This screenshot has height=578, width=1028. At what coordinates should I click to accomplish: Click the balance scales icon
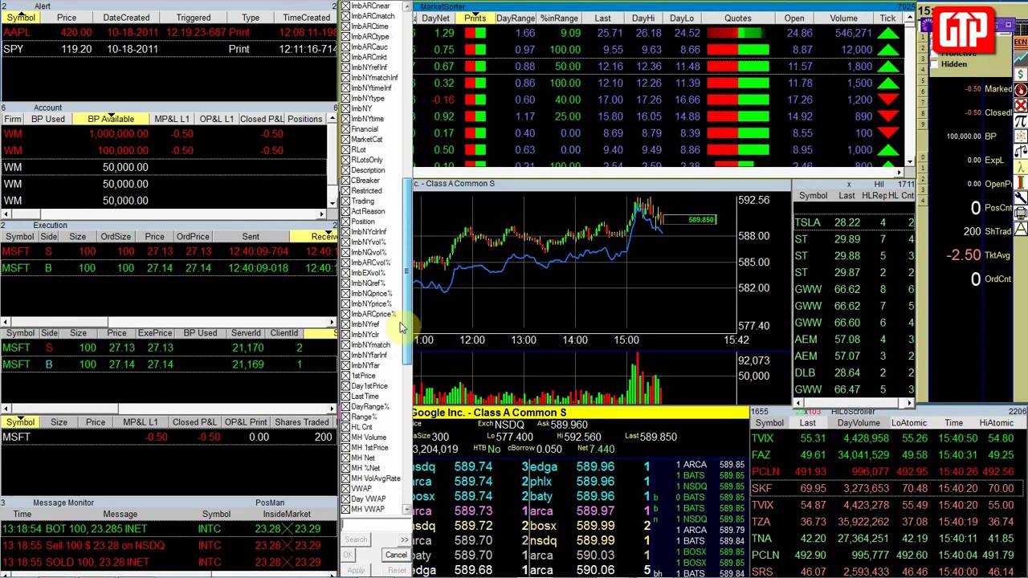click(1021, 152)
